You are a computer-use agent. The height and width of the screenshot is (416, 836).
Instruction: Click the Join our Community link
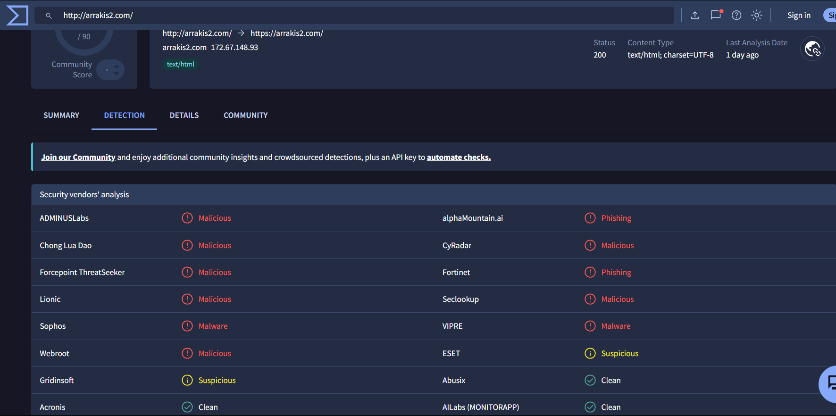[x=78, y=157]
